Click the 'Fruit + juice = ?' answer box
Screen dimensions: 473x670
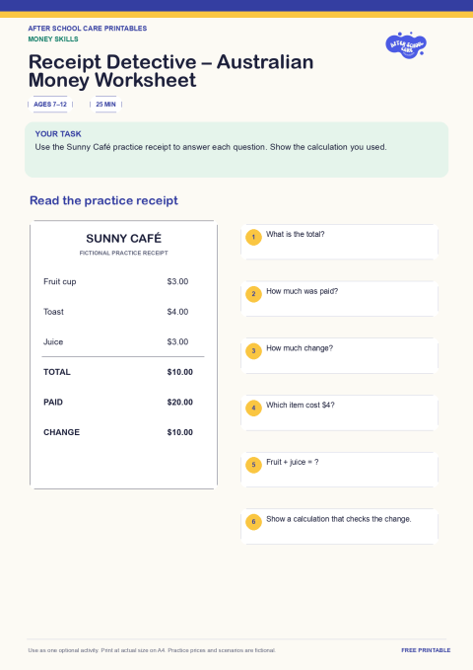pos(339,469)
